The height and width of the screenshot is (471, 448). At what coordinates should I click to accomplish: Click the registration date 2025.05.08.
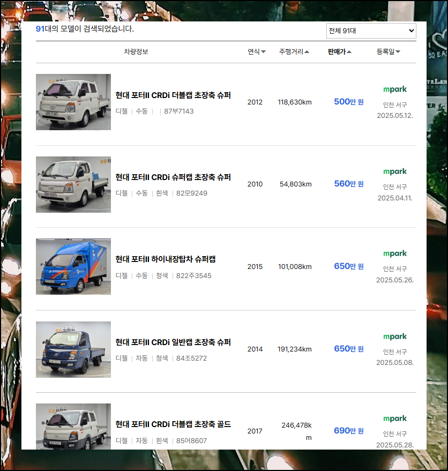pyautogui.click(x=395, y=363)
